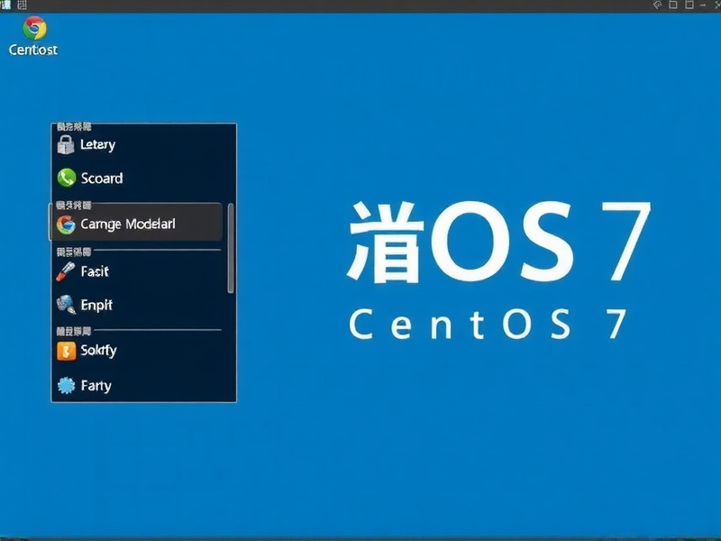
Task: Launch Farty at the bottom of the menu
Action: click(95, 385)
